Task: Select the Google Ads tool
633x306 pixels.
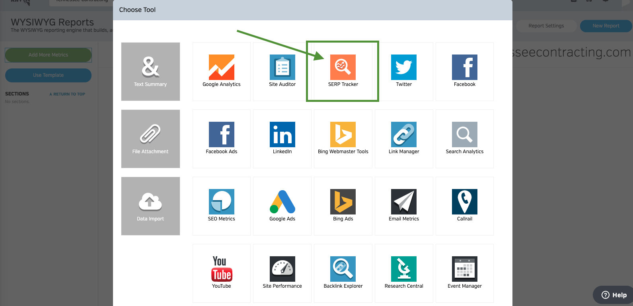Action: 282,206
